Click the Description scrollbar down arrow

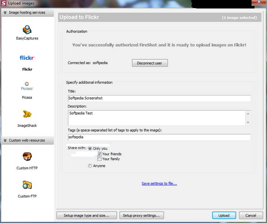(248, 122)
